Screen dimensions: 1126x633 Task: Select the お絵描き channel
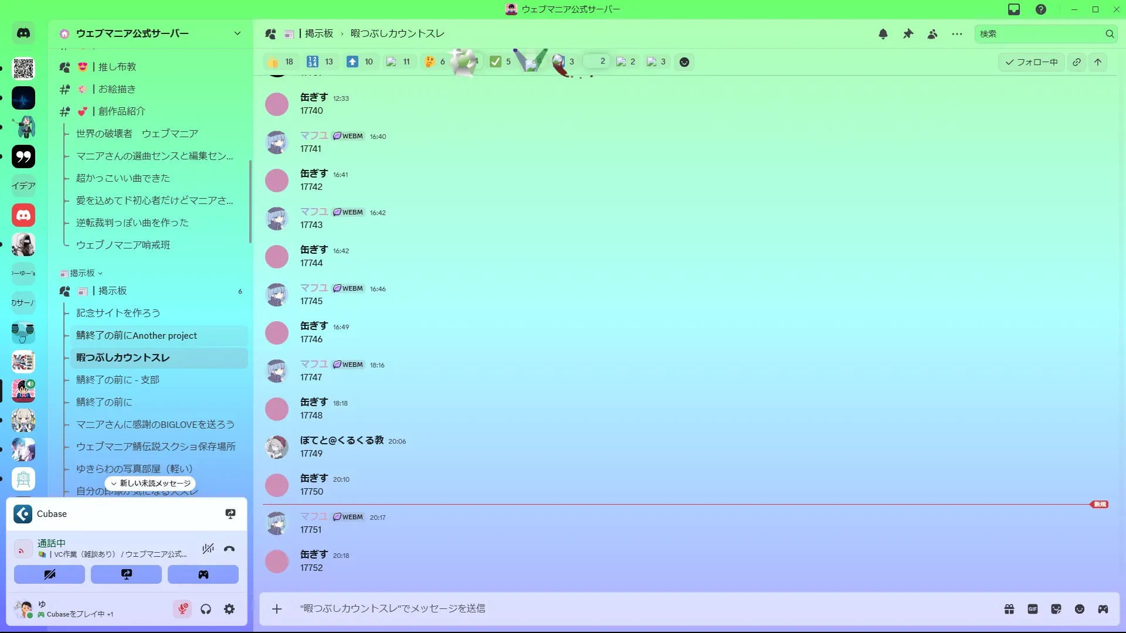click(x=117, y=89)
